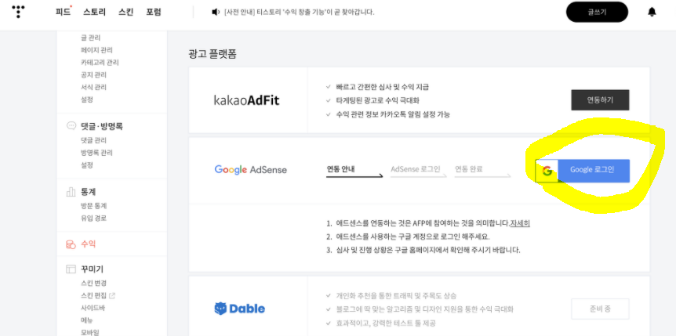
Task: Select 모바일 in the sidebar
Action: coord(89,332)
